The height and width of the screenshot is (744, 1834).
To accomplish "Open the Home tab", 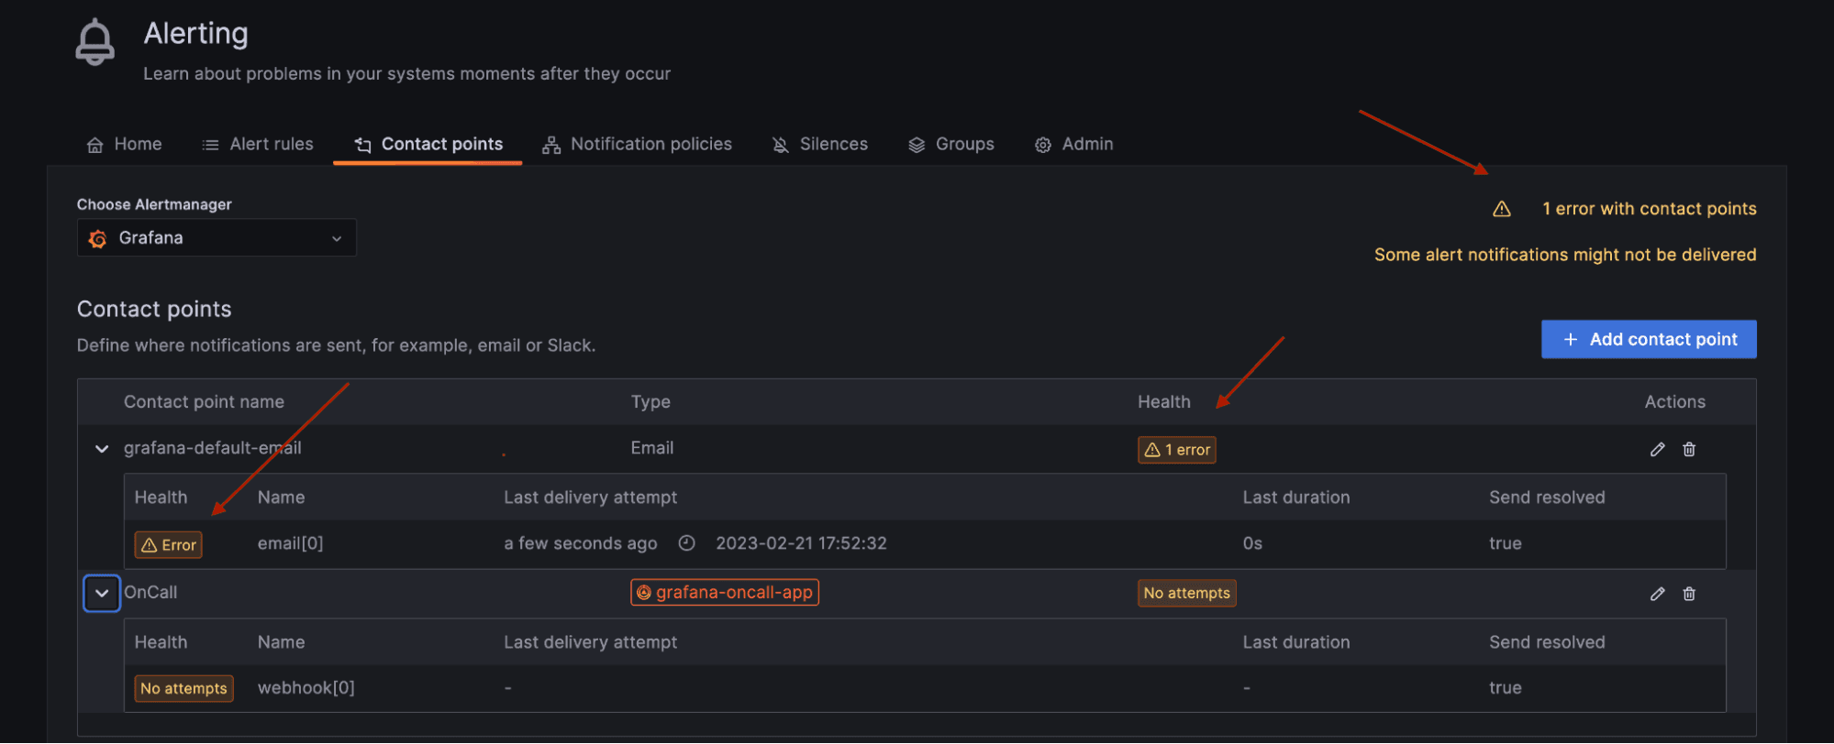I will (x=125, y=144).
